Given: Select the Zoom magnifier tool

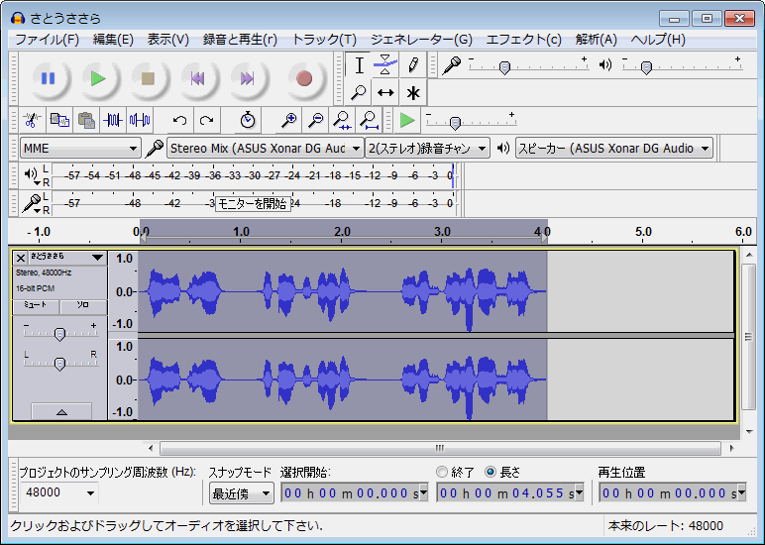Looking at the screenshot, I should 359,92.
